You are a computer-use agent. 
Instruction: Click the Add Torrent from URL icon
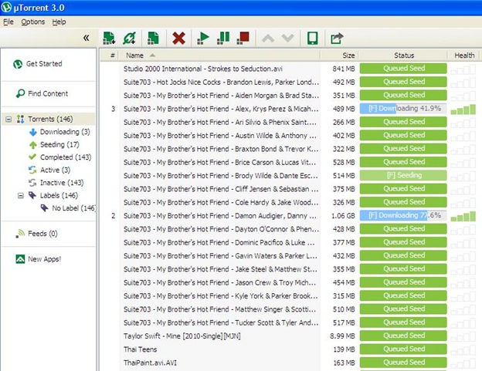click(x=131, y=38)
